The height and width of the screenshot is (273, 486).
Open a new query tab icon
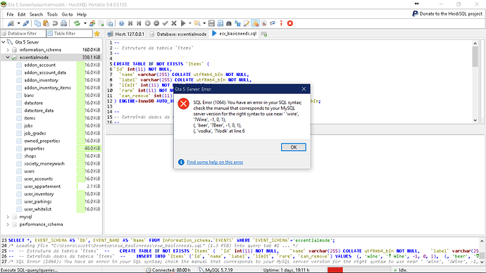[x=264, y=34]
